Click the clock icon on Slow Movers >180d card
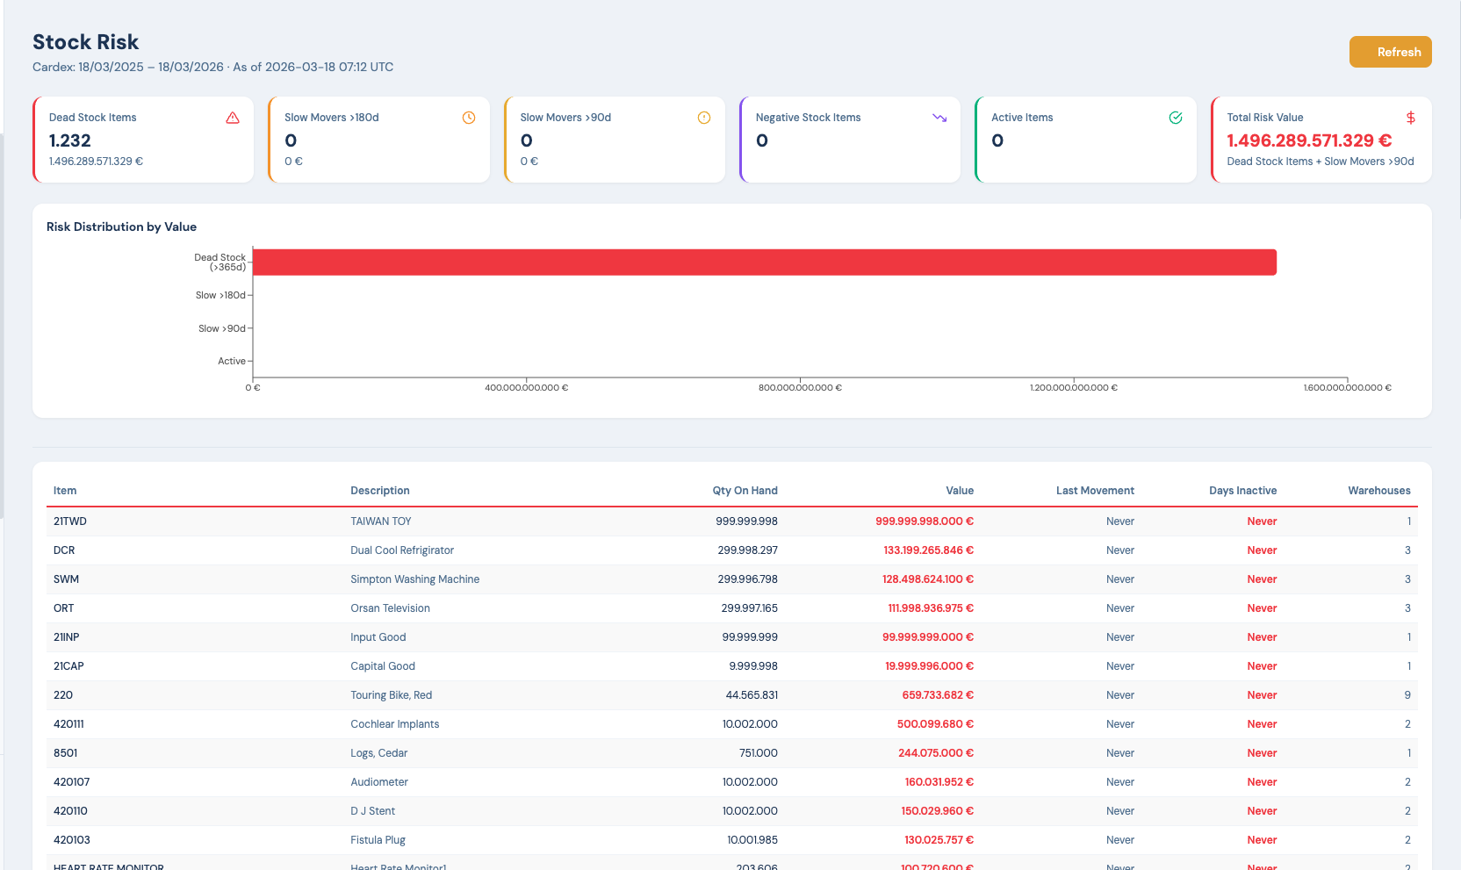 (468, 117)
